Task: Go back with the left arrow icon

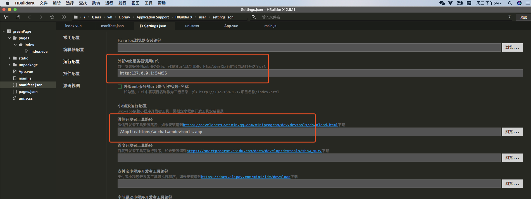Action: [x=29, y=17]
